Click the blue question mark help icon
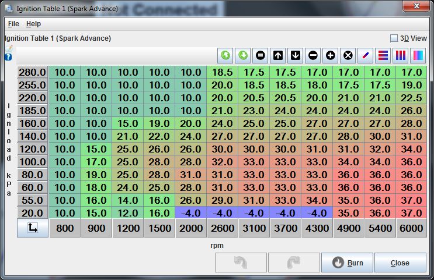The image size is (434, 280). 8,57
